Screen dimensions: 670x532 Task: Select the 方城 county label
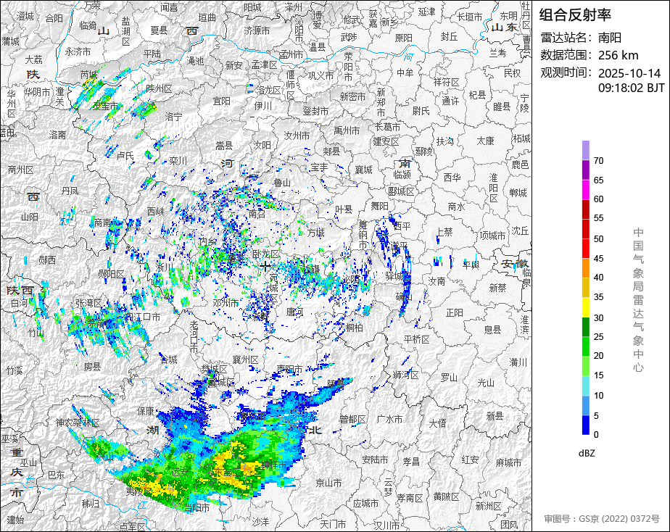(x=315, y=233)
